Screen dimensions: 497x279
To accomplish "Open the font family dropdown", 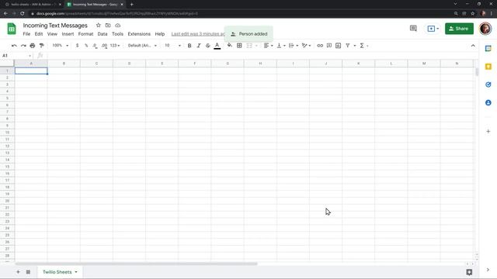I will click(x=142, y=46).
